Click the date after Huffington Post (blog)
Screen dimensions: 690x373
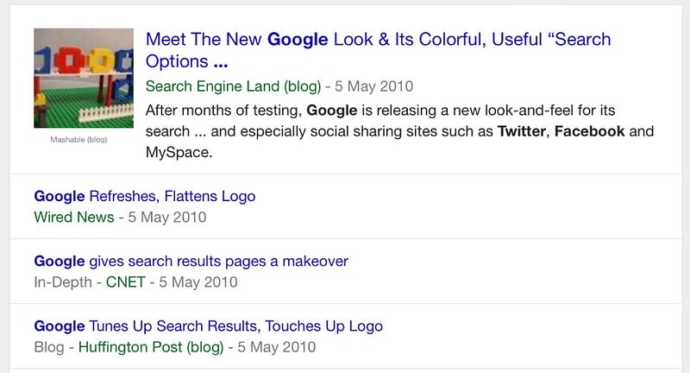coord(276,347)
